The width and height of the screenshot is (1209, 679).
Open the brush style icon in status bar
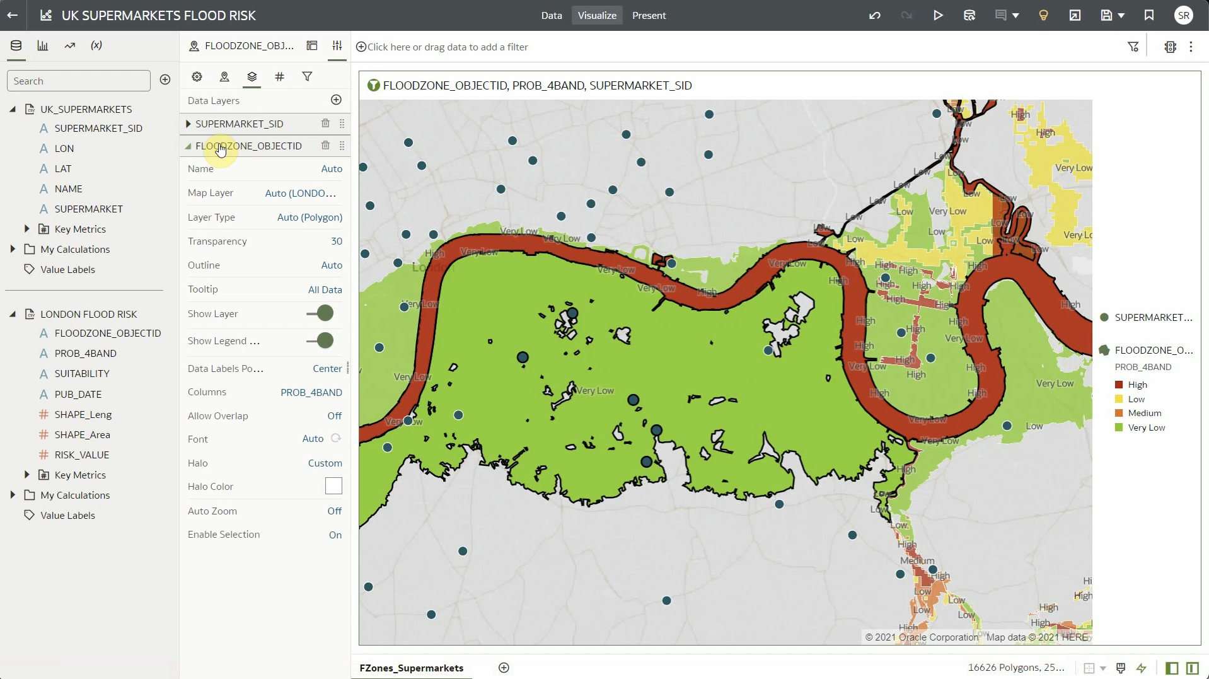1120,668
